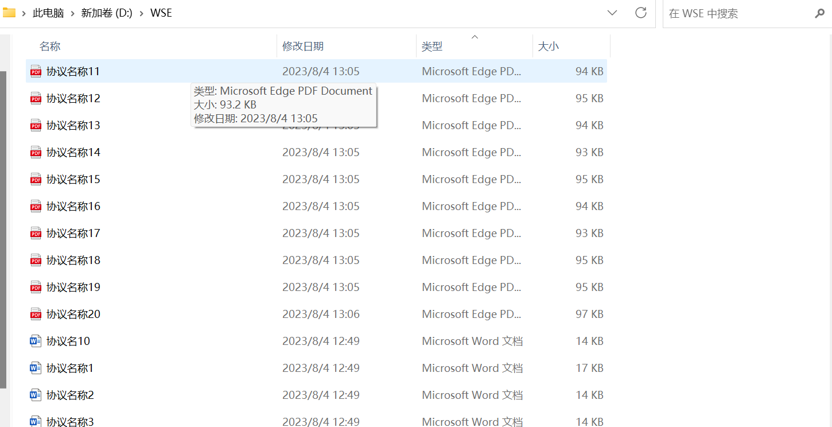Screen dimensions: 832x427
Task: Select Word file 协议名称1
Action: (316, 368)
